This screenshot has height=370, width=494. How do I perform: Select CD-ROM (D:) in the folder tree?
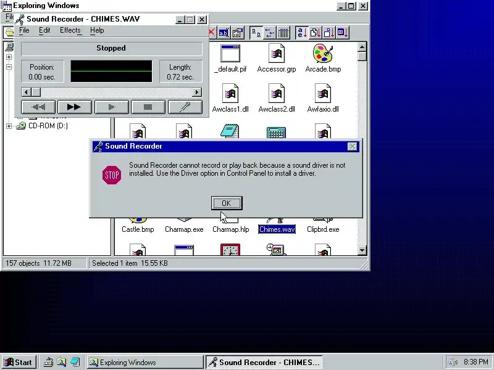click(48, 126)
